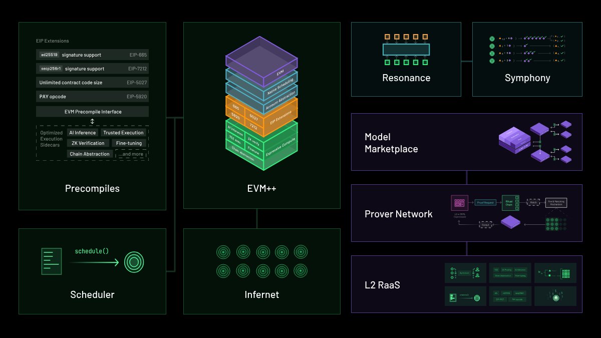Open the Symphony panel

[x=527, y=78]
